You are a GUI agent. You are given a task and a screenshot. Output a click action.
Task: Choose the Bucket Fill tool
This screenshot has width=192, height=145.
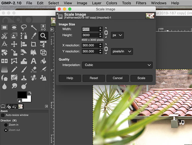pos(43,61)
